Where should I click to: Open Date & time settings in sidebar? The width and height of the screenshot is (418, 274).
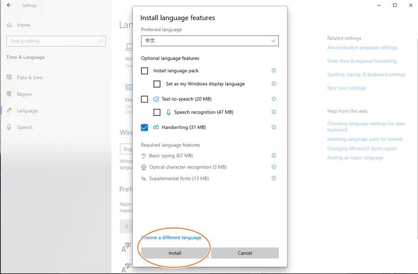click(x=30, y=77)
